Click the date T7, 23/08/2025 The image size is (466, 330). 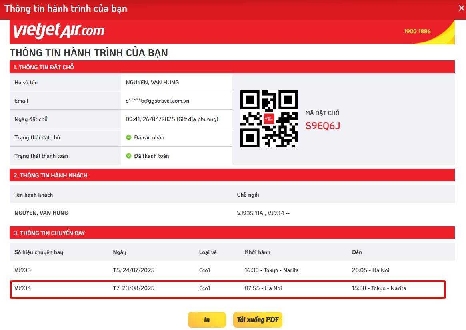(134, 288)
